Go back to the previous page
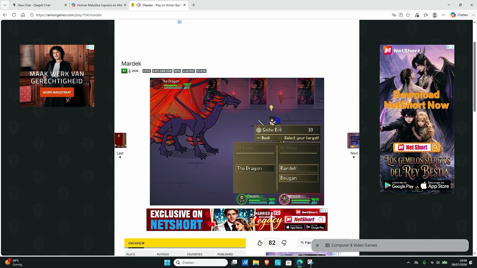 [x=5, y=15]
